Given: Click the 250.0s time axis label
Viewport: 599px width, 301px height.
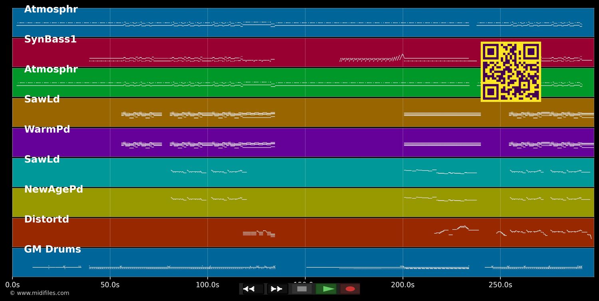Looking at the screenshot, I should click(x=500, y=285).
